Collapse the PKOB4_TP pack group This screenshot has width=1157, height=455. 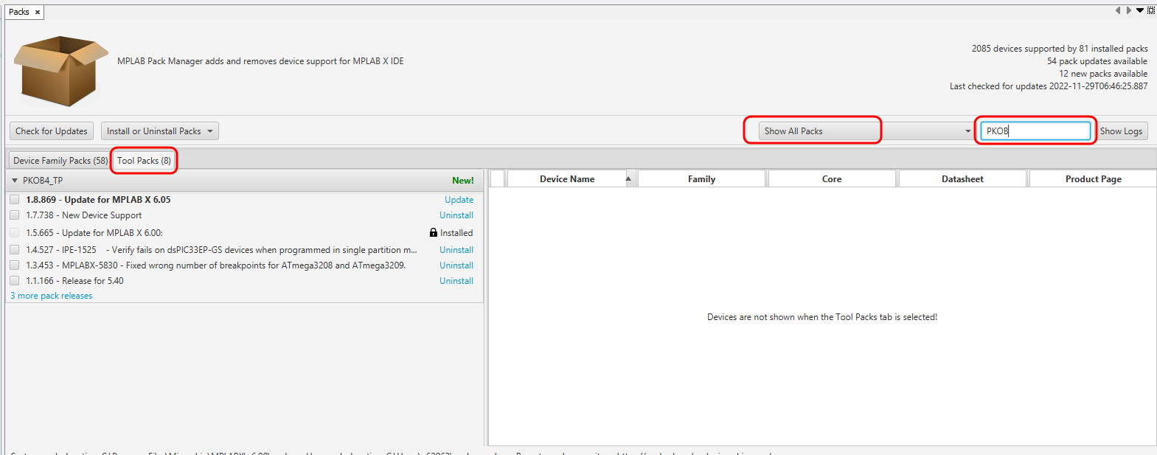pos(14,181)
